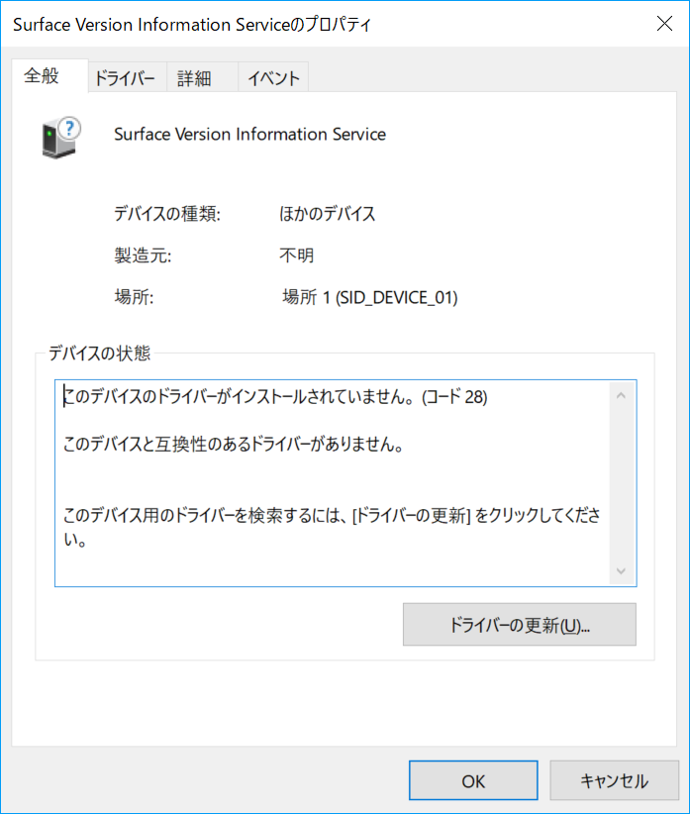Open the 詳細 tab
Image resolution: width=690 pixels, height=814 pixels.
(202, 78)
